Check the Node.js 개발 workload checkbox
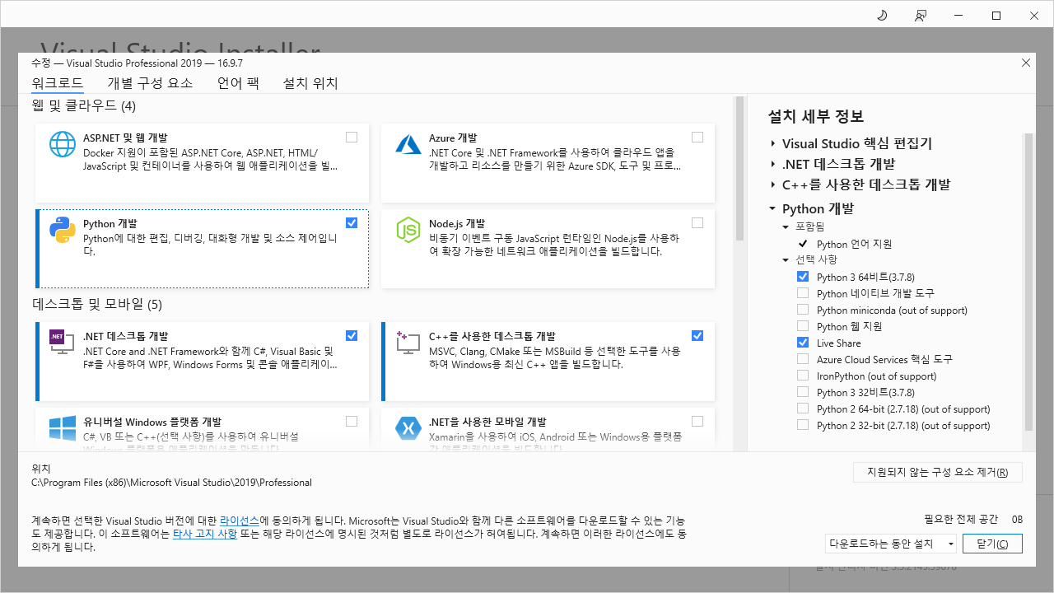Image resolution: width=1054 pixels, height=593 pixels. point(697,223)
